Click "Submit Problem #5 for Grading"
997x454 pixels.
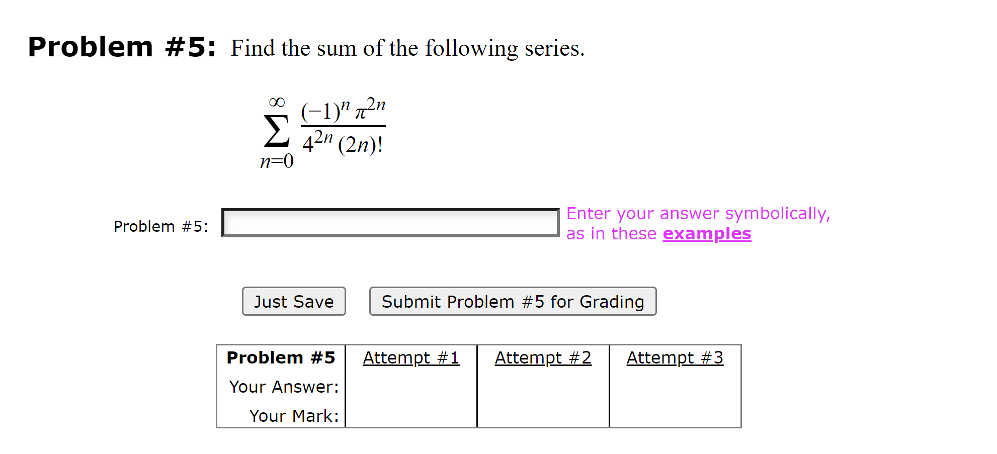point(512,301)
